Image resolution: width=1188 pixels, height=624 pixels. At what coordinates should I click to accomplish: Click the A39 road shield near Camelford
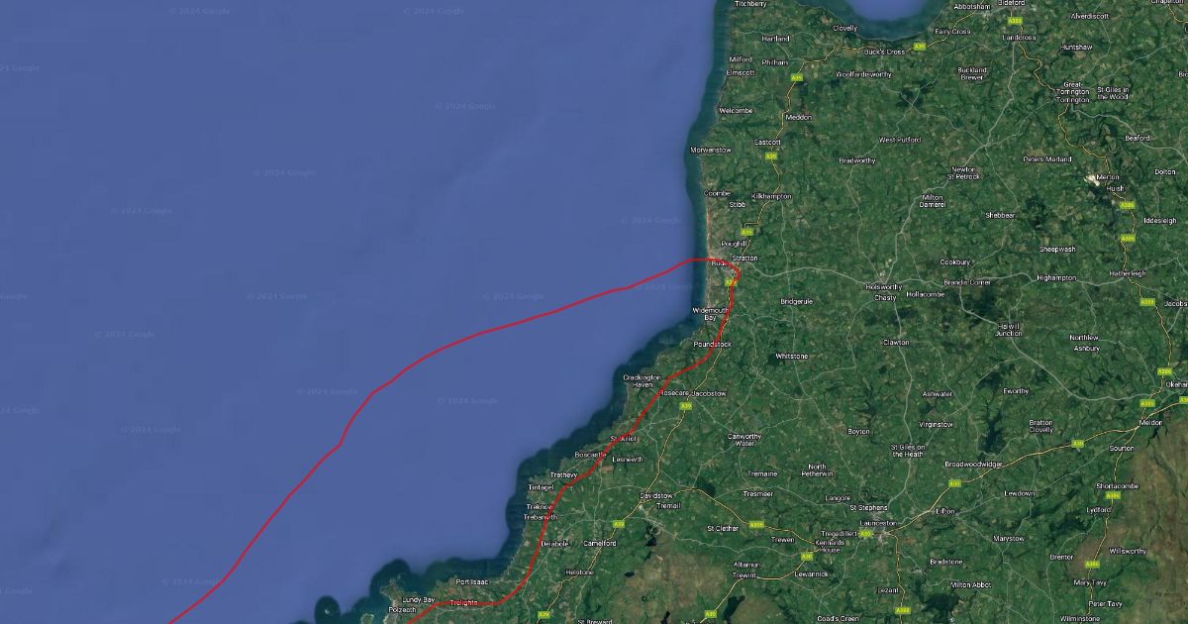coord(619,524)
